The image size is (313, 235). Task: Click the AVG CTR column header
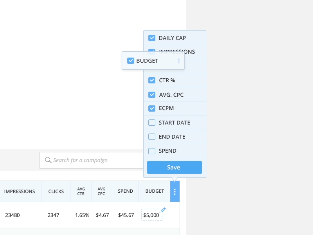coord(81,192)
